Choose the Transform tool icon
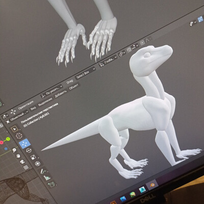Screen dimensions: 204x204 (x=37, y=164)
